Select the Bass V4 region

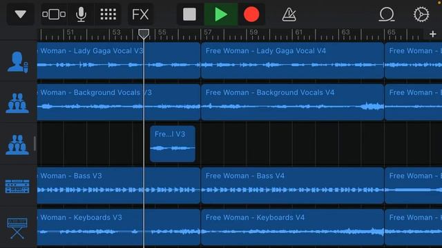click(x=292, y=185)
